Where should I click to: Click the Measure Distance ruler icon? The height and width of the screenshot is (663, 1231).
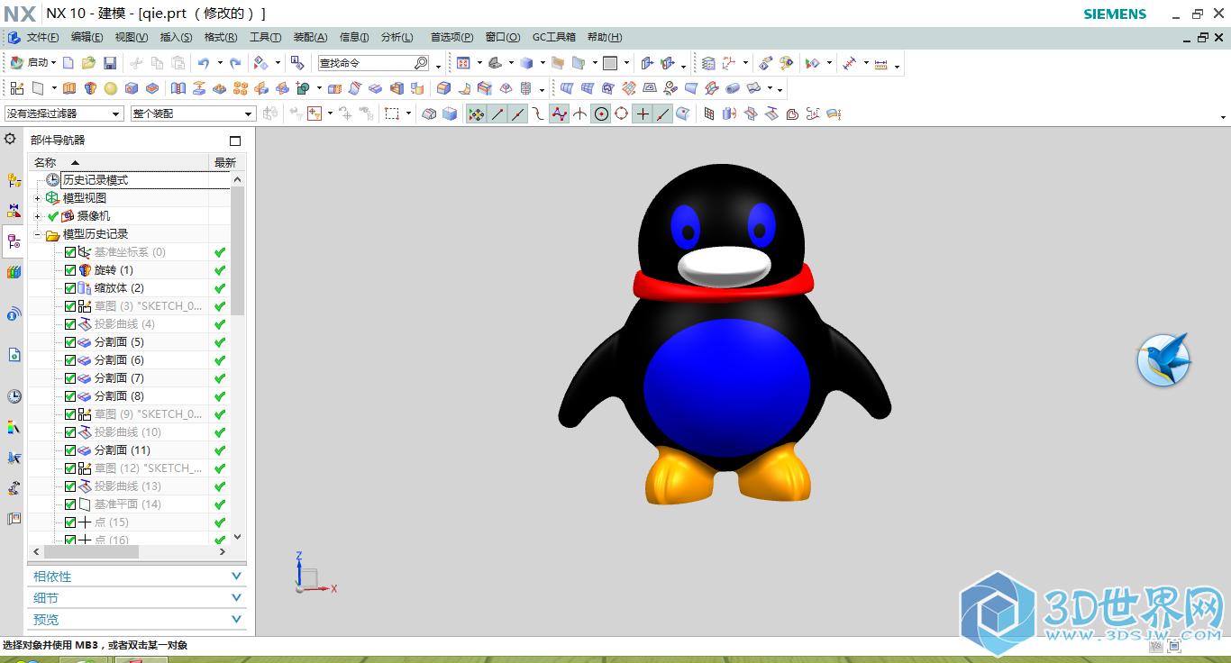(x=848, y=63)
